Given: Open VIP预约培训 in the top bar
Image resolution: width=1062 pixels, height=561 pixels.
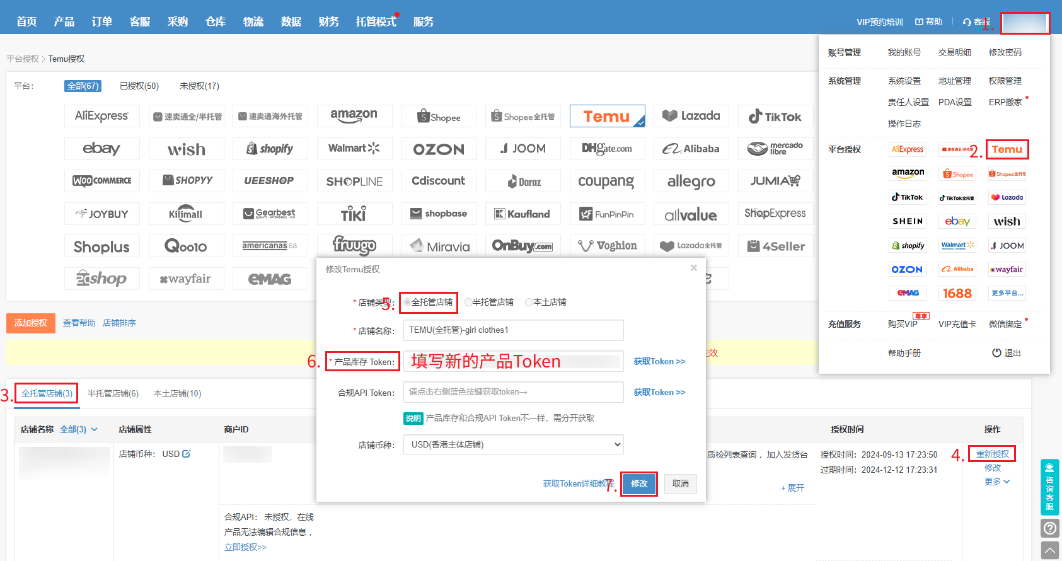Looking at the screenshot, I should coord(880,22).
